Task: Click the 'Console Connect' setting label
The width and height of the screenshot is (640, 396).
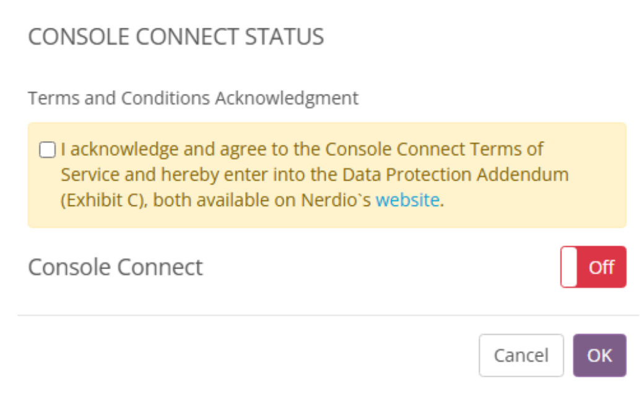Action: (x=116, y=267)
